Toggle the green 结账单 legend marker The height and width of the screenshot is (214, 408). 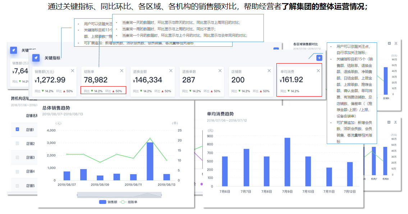point(123,202)
